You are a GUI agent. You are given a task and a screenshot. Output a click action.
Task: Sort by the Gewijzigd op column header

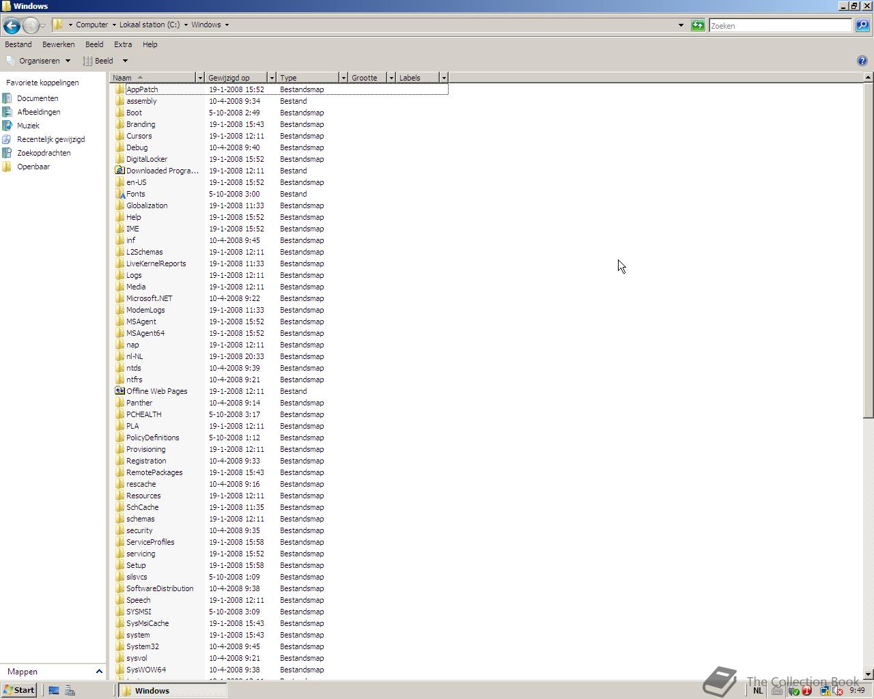(236, 78)
